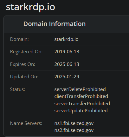Click the serverDeleteProhibited status
Viewport: 129px width, 137px height.
pyautogui.click(x=80, y=89)
